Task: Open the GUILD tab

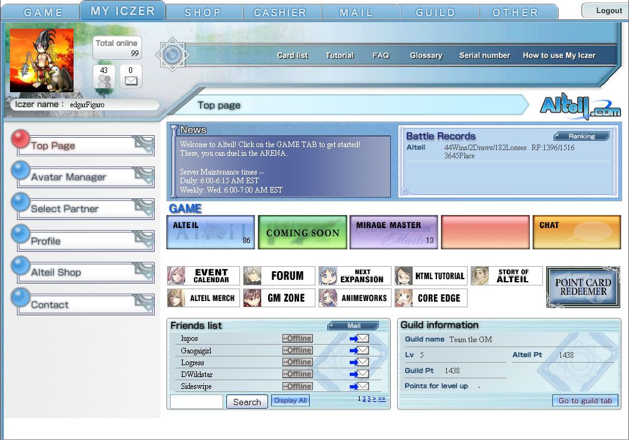Action: (436, 12)
